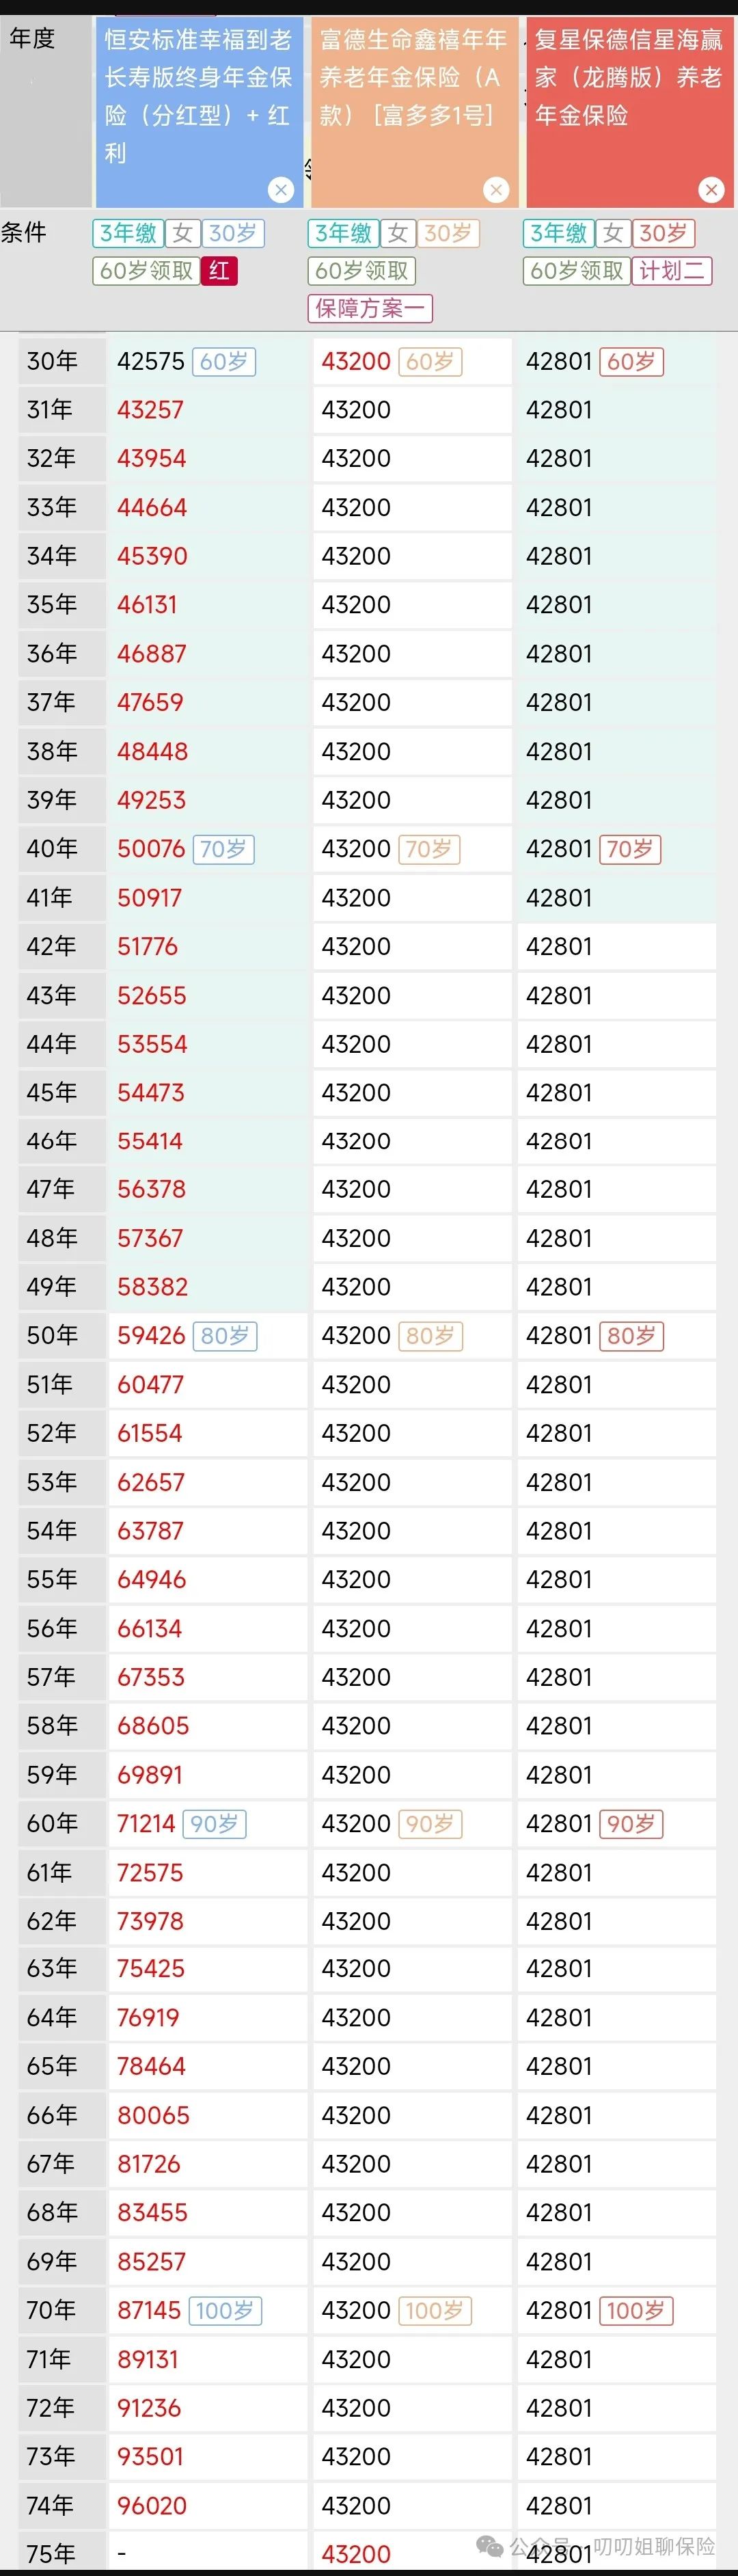Change the 3年缴 option in the first column
This screenshot has width=738, height=2576.
(x=128, y=233)
